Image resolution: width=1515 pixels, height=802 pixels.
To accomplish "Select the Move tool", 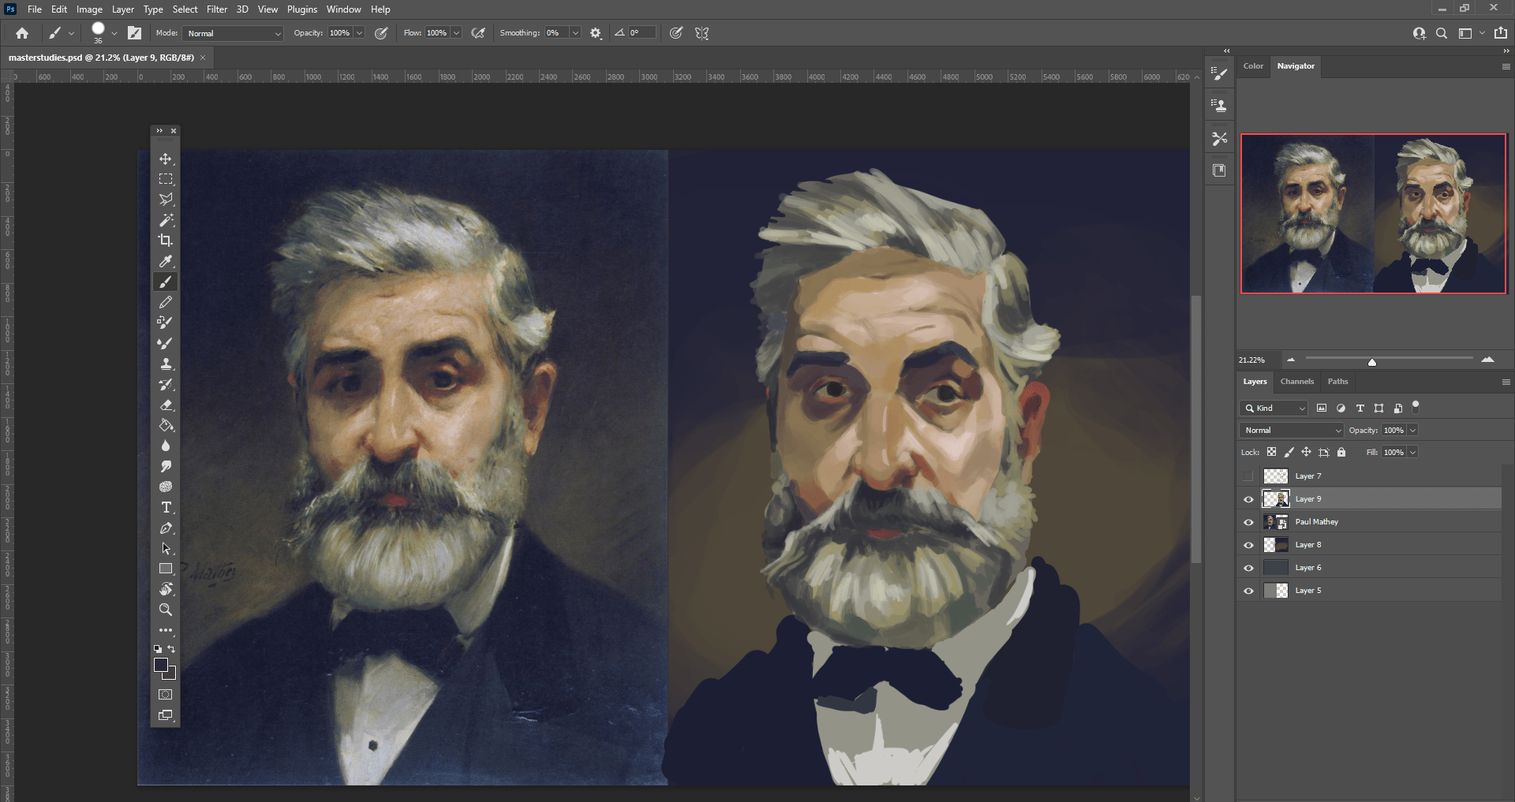I will tap(166, 159).
